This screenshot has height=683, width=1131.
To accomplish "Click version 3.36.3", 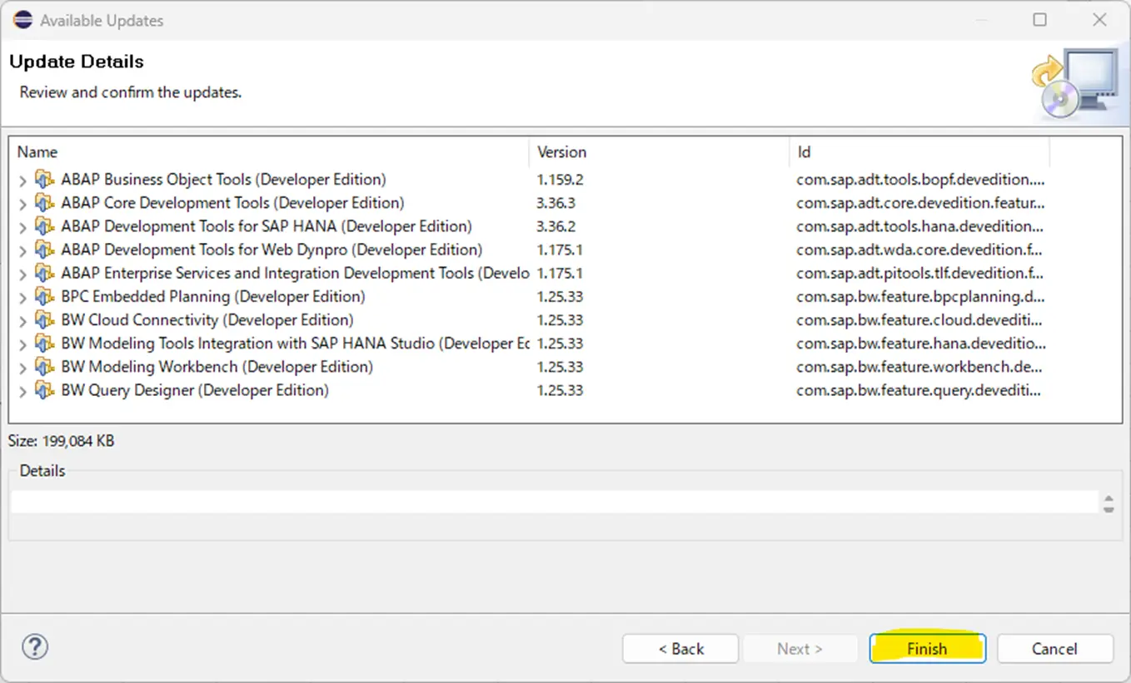I will click(556, 202).
